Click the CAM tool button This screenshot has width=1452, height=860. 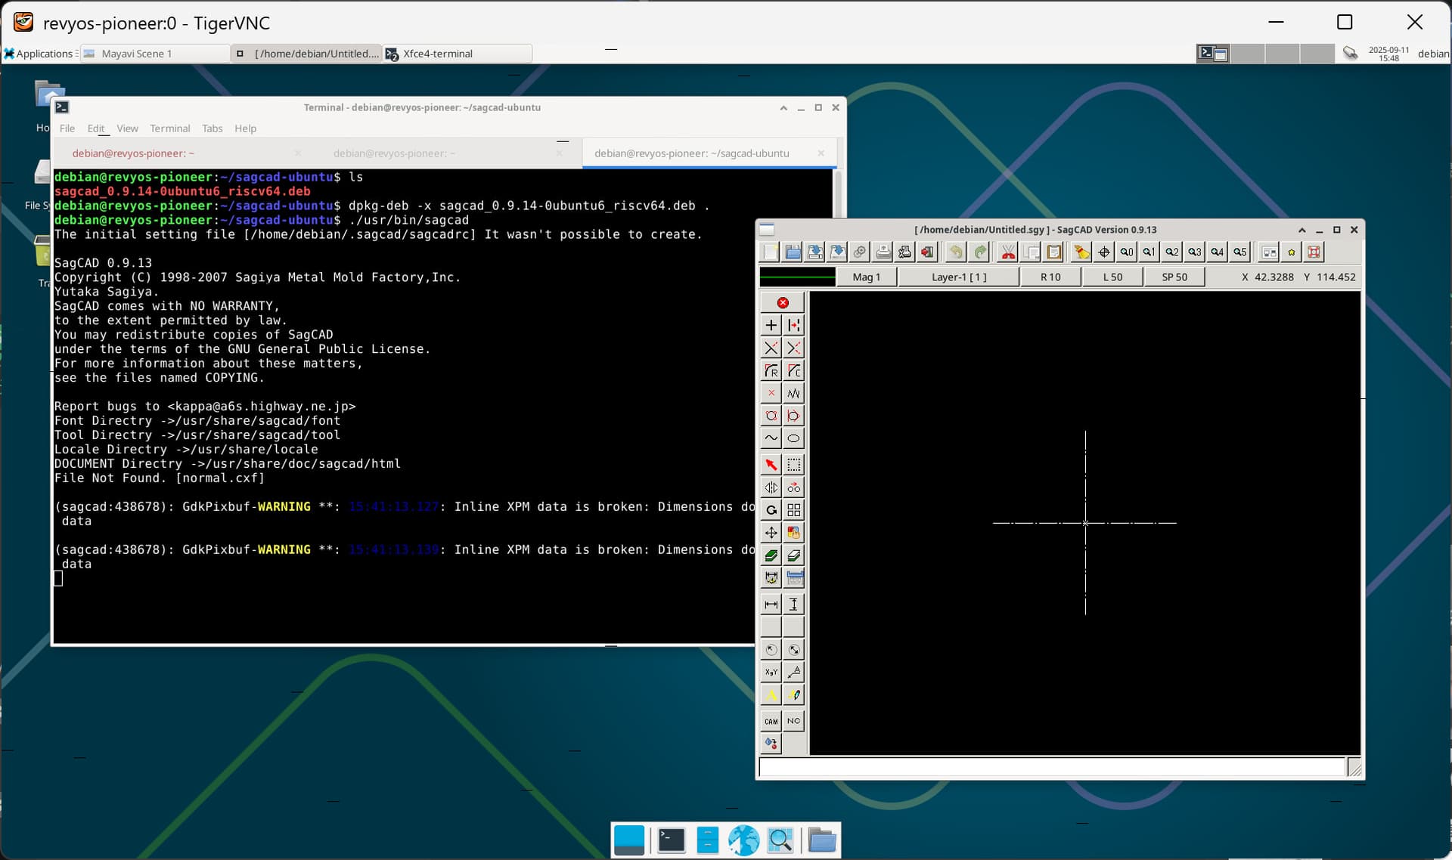771,721
